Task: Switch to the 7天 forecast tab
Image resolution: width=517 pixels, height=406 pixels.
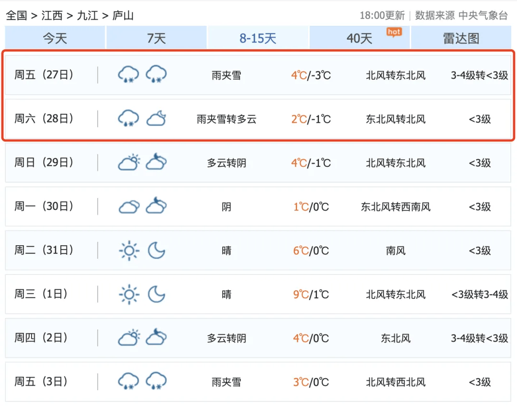Action: 156,38
